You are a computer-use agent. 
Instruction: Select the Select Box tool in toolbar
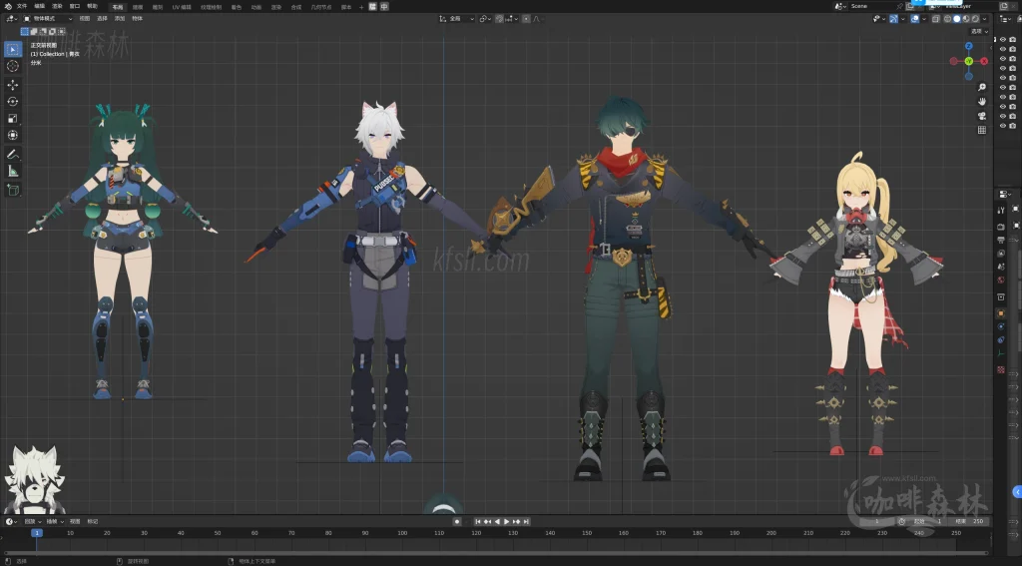(x=12, y=49)
